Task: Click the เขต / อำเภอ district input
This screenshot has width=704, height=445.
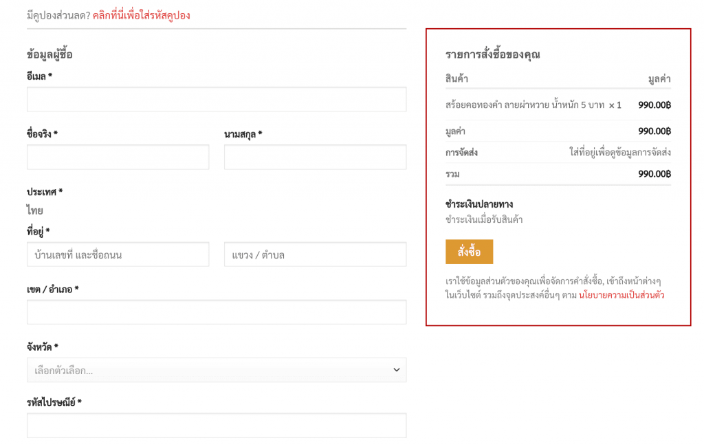Action: (x=217, y=312)
